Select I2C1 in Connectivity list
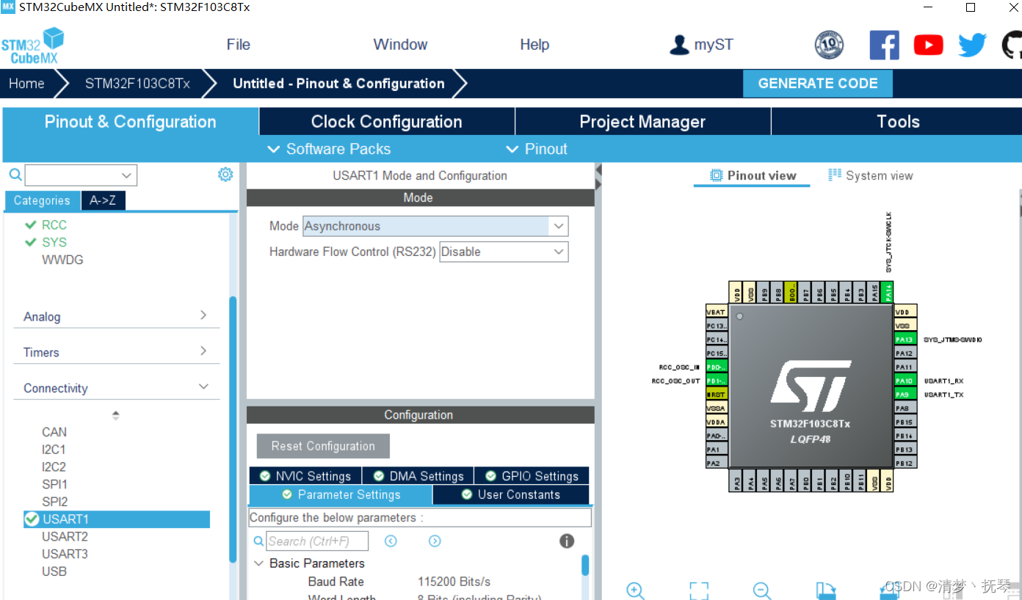This screenshot has width=1022, height=600. click(54, 450)
